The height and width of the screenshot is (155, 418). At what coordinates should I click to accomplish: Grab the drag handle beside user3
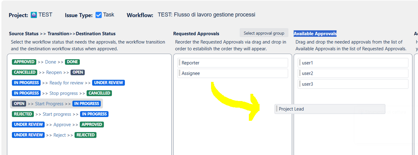[x=300, y=84]
